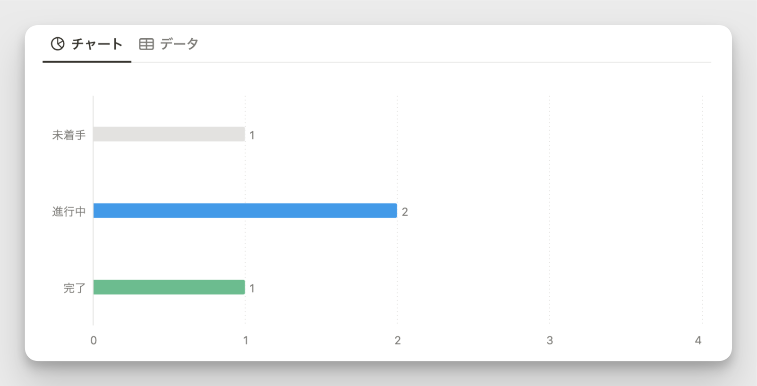Image resolution: width=757 pixels, height=386 pixels.
Task: Click the 進行中 category label
Action: [69, 212]
